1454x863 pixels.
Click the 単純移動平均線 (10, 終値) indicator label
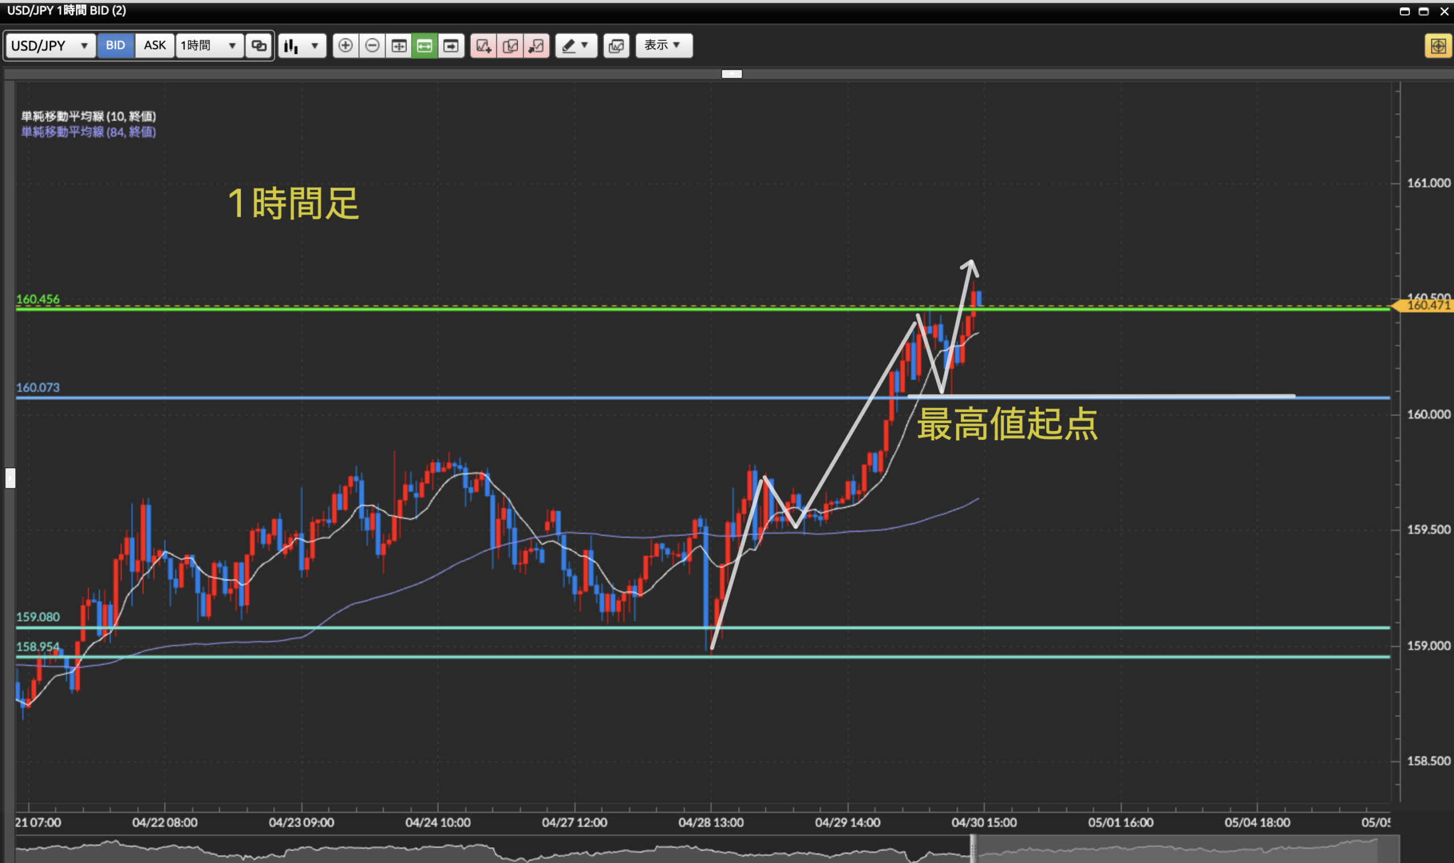click(x=89, y=116)
